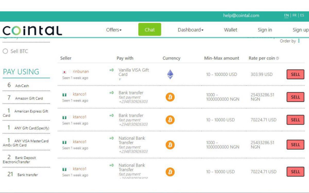Click the 303.99 USD rate value
309x193 pixels.
(x=262, y=74)
